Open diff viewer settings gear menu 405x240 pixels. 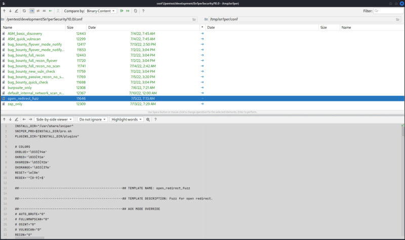pos(148,119)
